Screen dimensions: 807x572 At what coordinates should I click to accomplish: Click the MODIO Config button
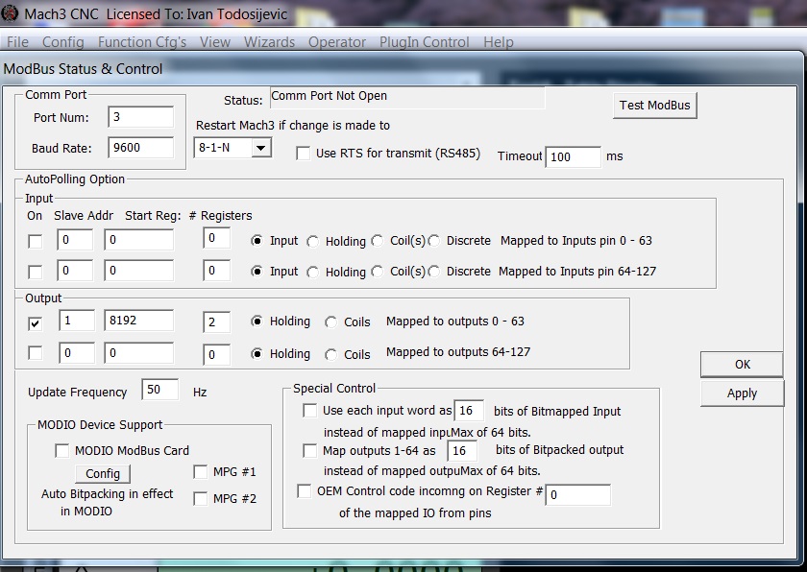(103, 473)
